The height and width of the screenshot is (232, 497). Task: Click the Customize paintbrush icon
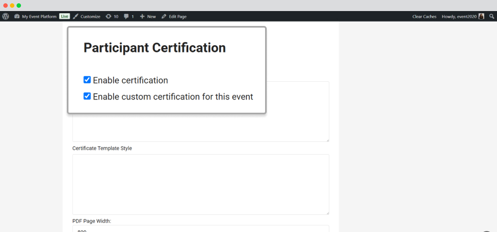pyautogui.click(x=76, y=17)
